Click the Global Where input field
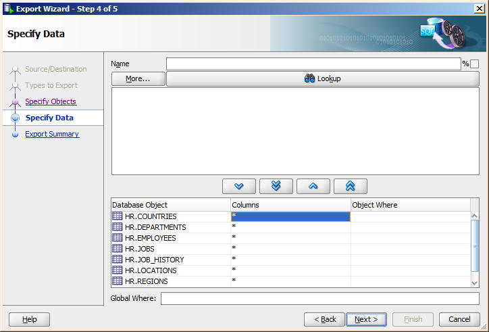The width and height of the screenshot is (489, 332). point(320,298)
